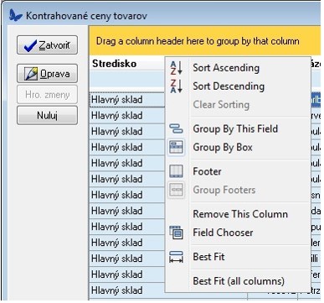Click the Nuluj button
The image size is (324, 303).
coord(47,115)
